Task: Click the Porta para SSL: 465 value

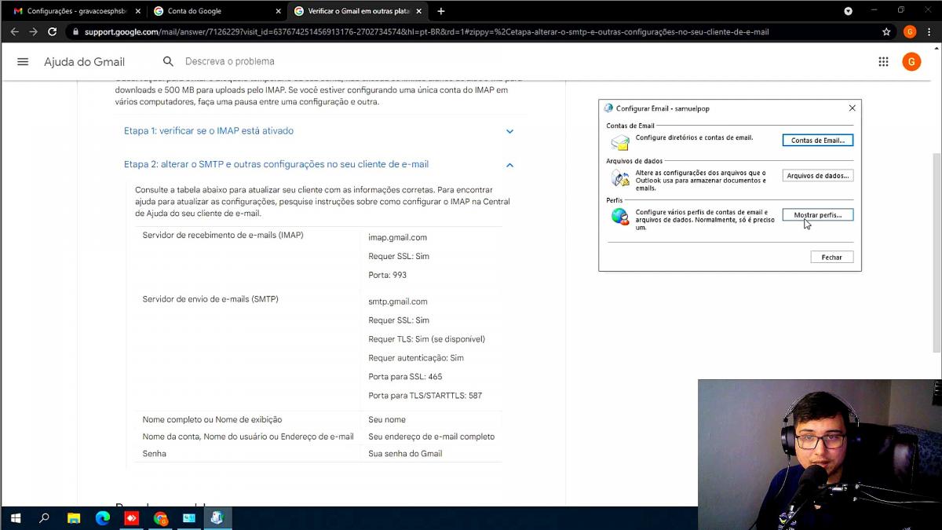Action: [x=405, y=377]
